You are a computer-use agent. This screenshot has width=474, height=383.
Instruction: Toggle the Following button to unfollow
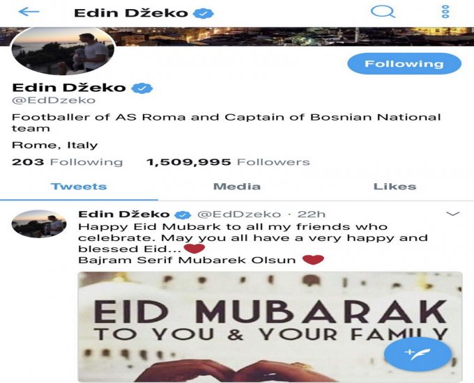(x=404, y=64)
